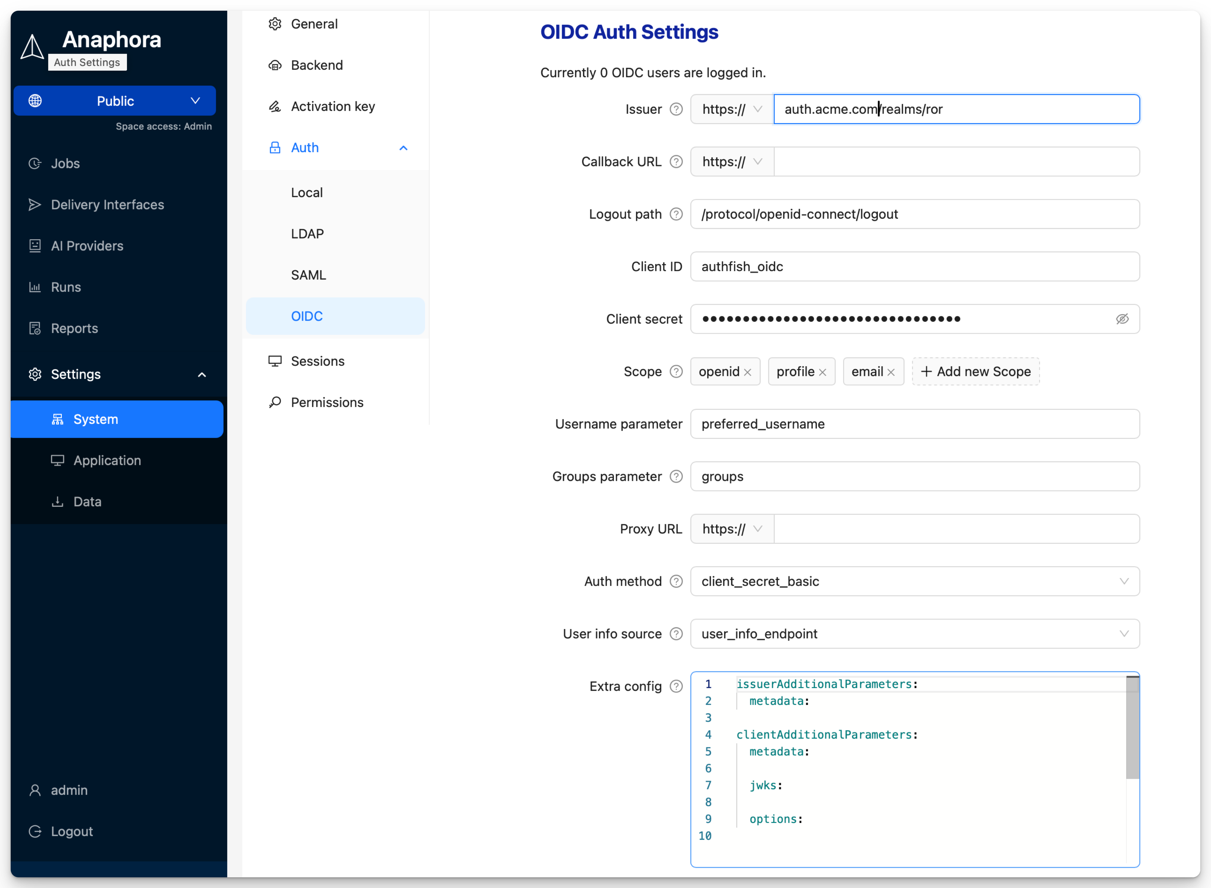
Task: Open the Jobs section
Action: pyautogui.click(x=65, y=163)
